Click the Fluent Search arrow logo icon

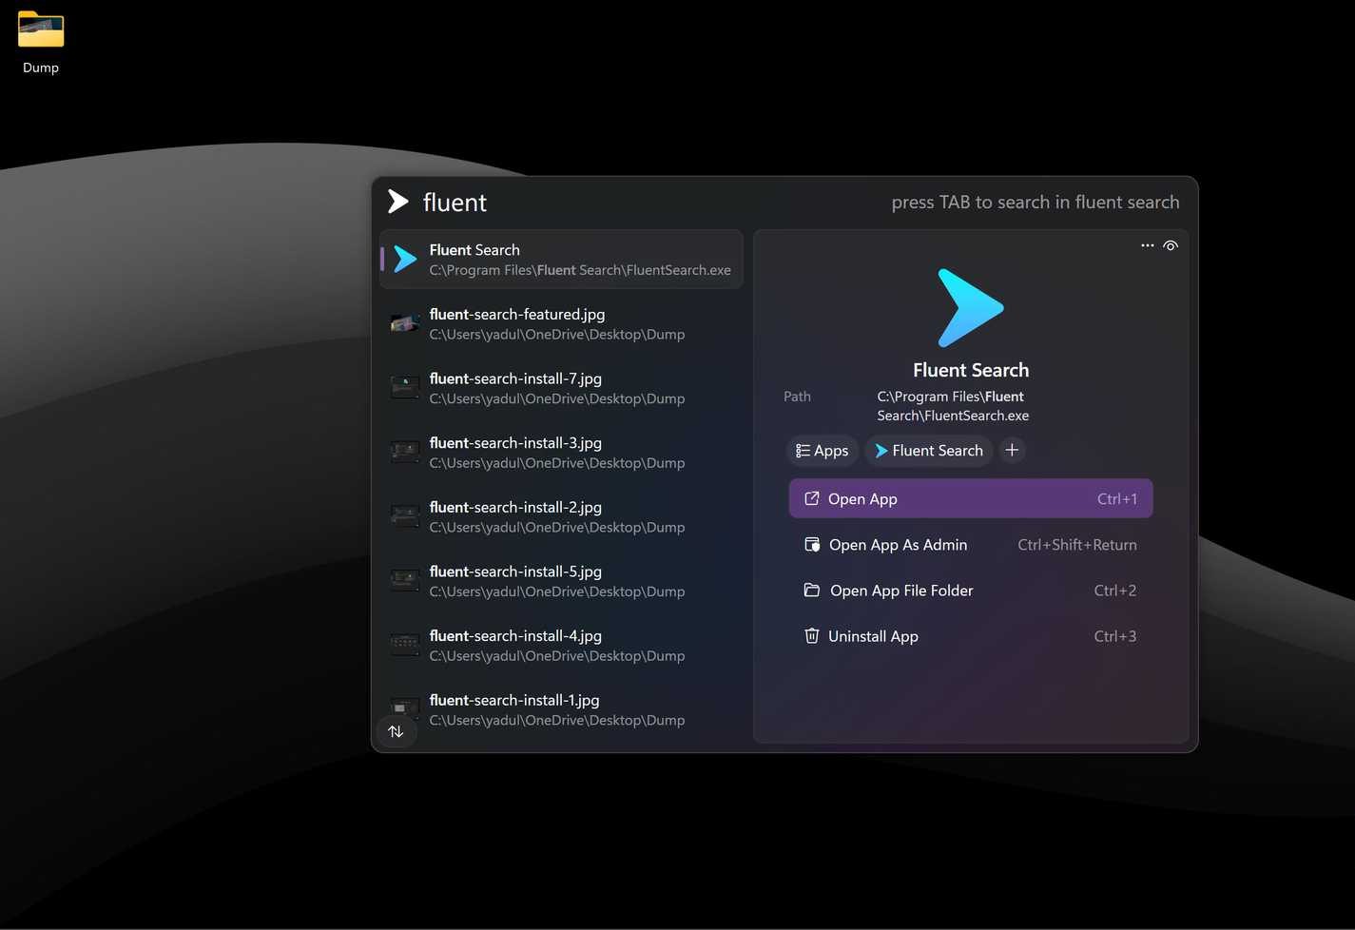pyautogui.click(x=397, y=201)
